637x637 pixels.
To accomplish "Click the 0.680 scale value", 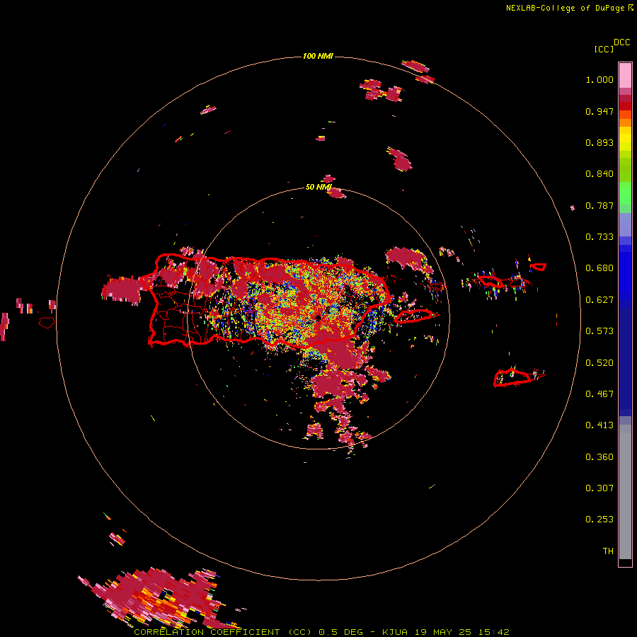I will [x=599, y=268].
